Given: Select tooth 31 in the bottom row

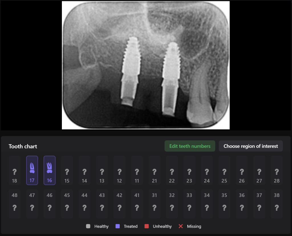Looking at the screenshot, I should coord(154,203).
